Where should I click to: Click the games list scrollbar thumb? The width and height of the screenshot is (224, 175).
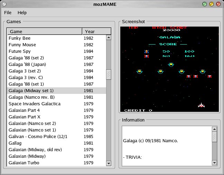tap(109, 75)
